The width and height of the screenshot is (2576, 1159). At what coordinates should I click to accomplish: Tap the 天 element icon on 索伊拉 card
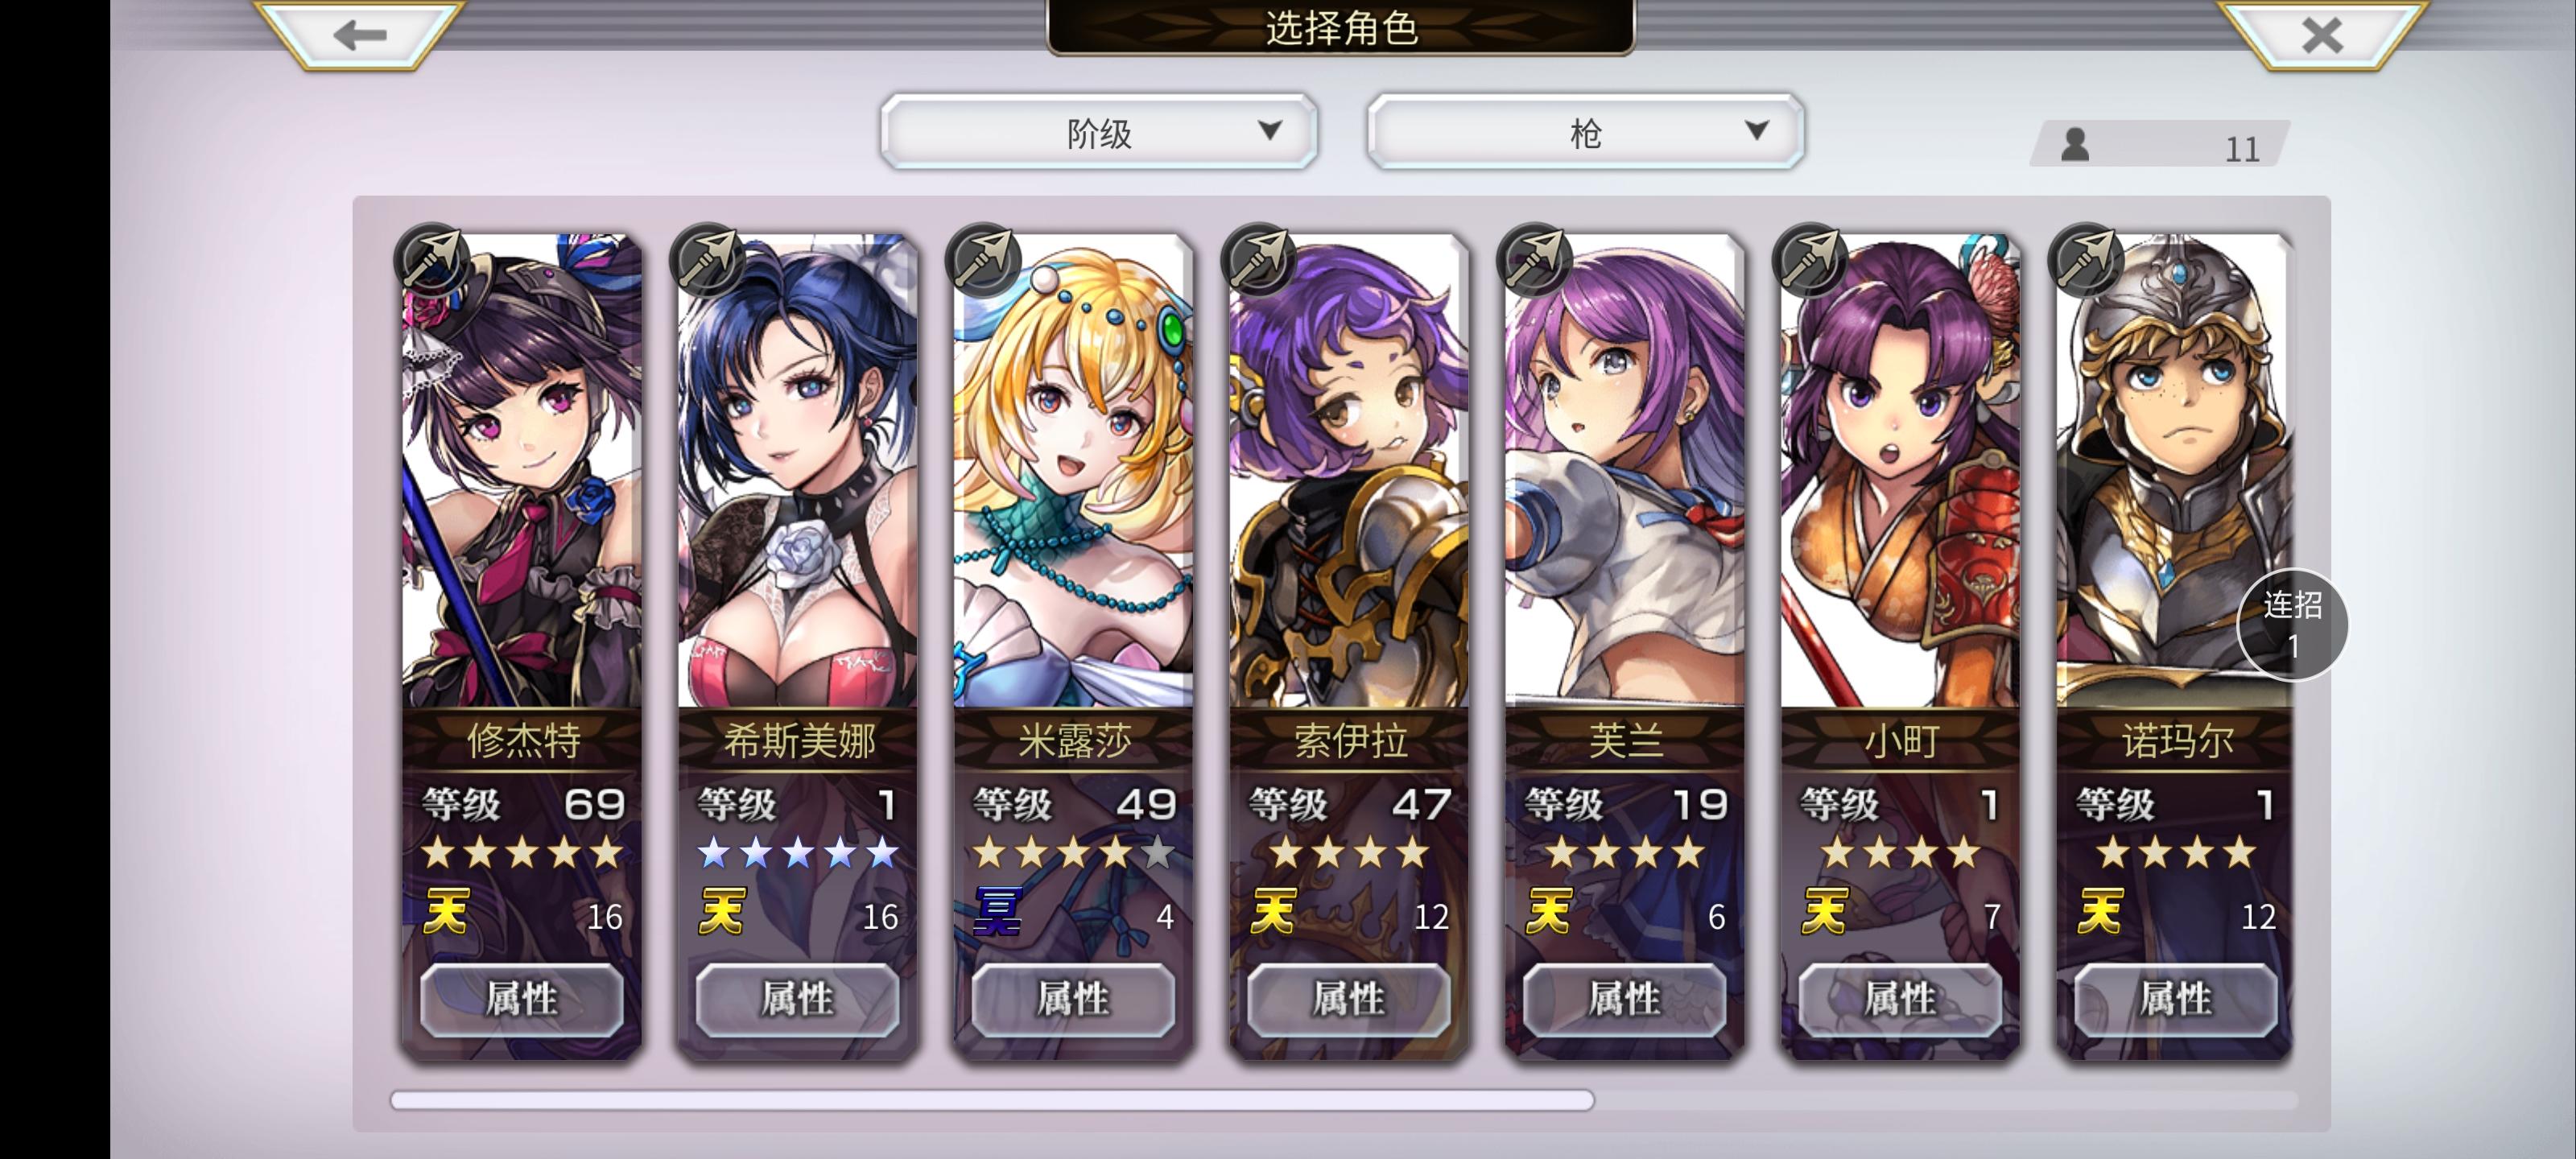click(1273, 911)
